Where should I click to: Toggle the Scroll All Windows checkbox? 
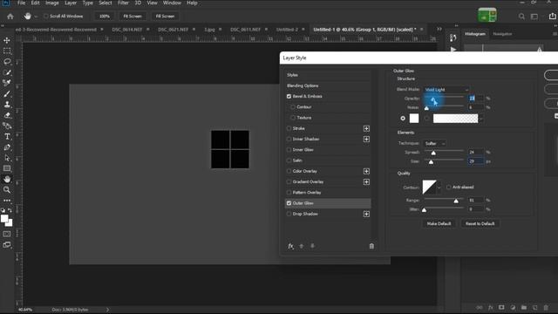46,16
